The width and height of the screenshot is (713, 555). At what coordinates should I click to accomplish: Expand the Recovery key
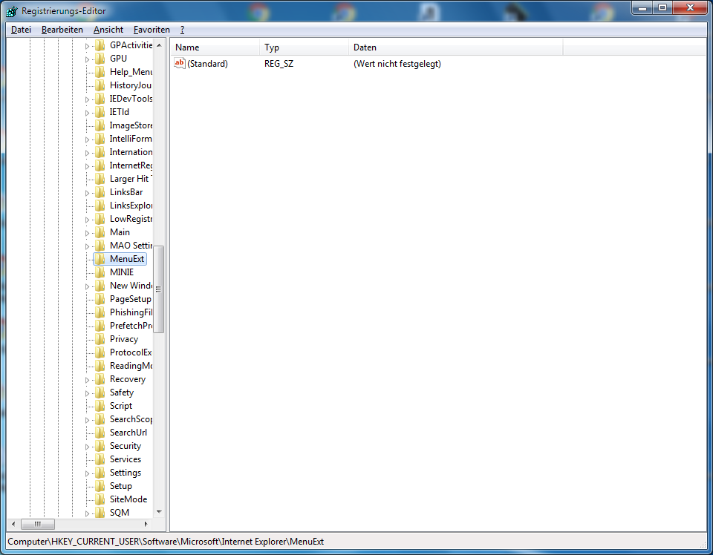87,380
